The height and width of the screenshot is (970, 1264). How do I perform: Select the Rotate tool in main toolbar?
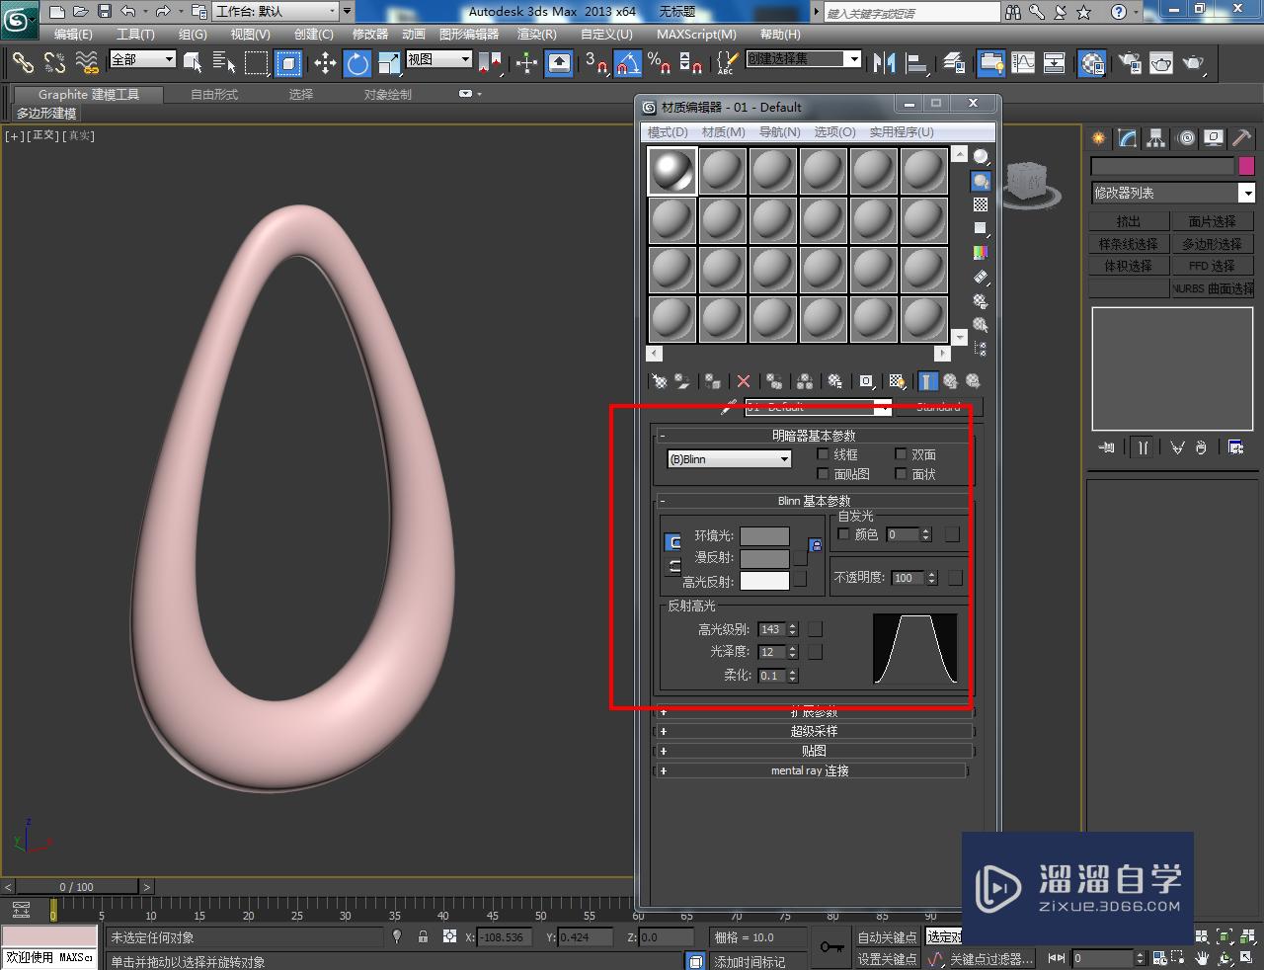pyautogui.click(x=356, y=64)
